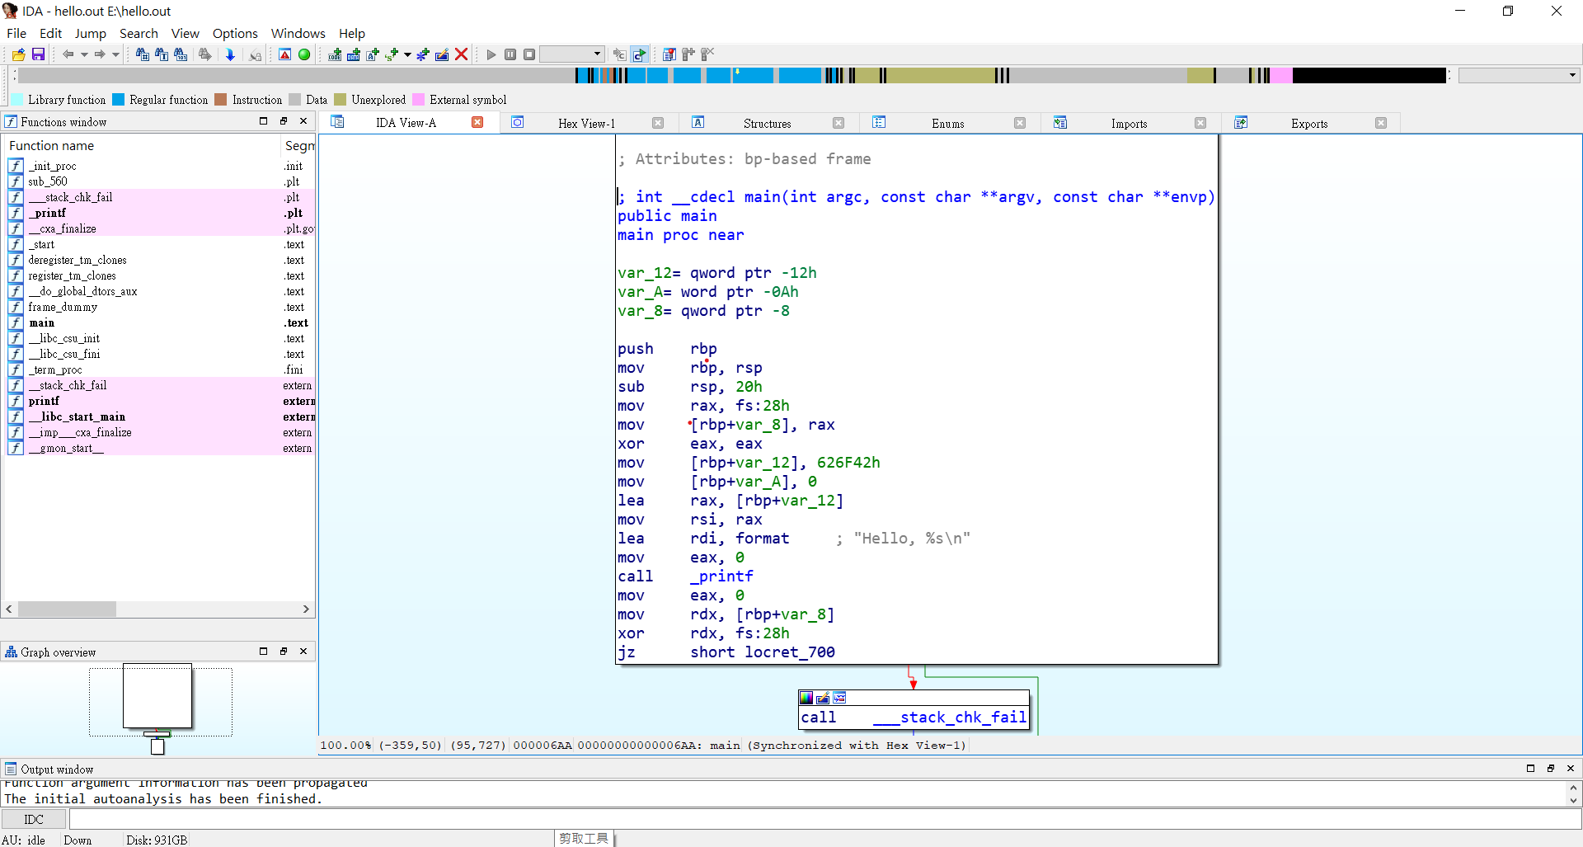
Task: Close the Functions window panel
Action: pyautogui.click(x=303, y=120)
